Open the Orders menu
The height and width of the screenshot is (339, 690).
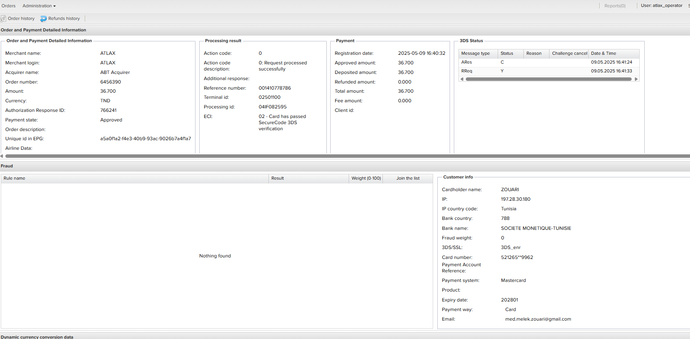(8, 6)
